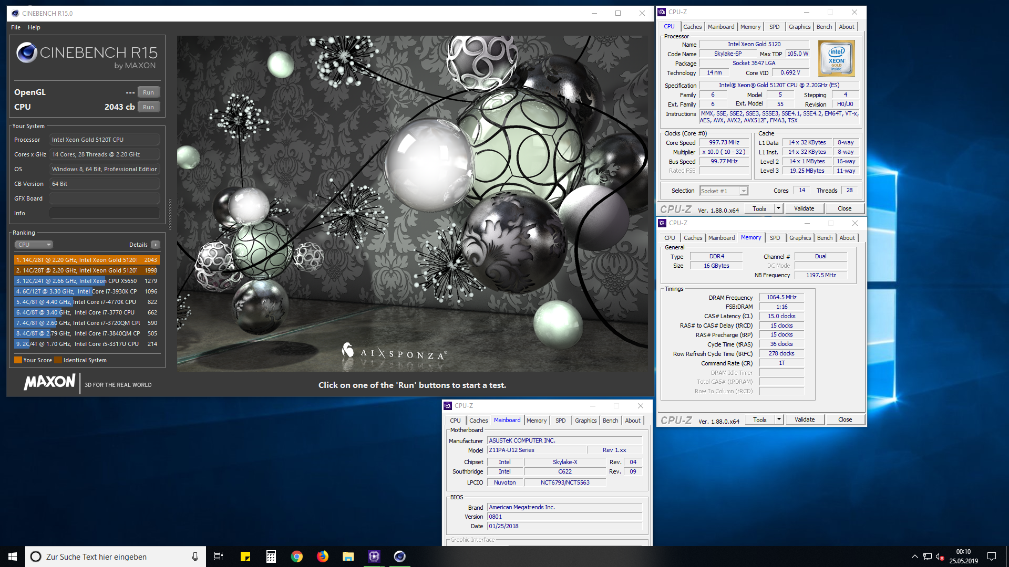Open the Help menu in Cinebench
Image resolution: width=1009 pixels, height=567 pixels.
pyautogui.click(x=34, y=27)
